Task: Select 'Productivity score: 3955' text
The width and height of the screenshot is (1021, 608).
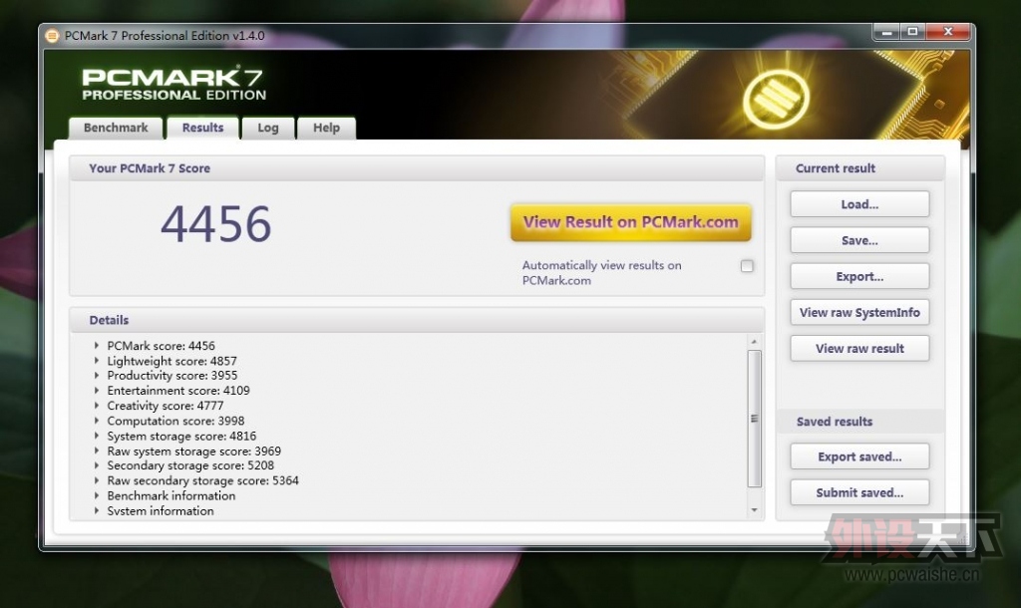Action: tap(172, 376)
